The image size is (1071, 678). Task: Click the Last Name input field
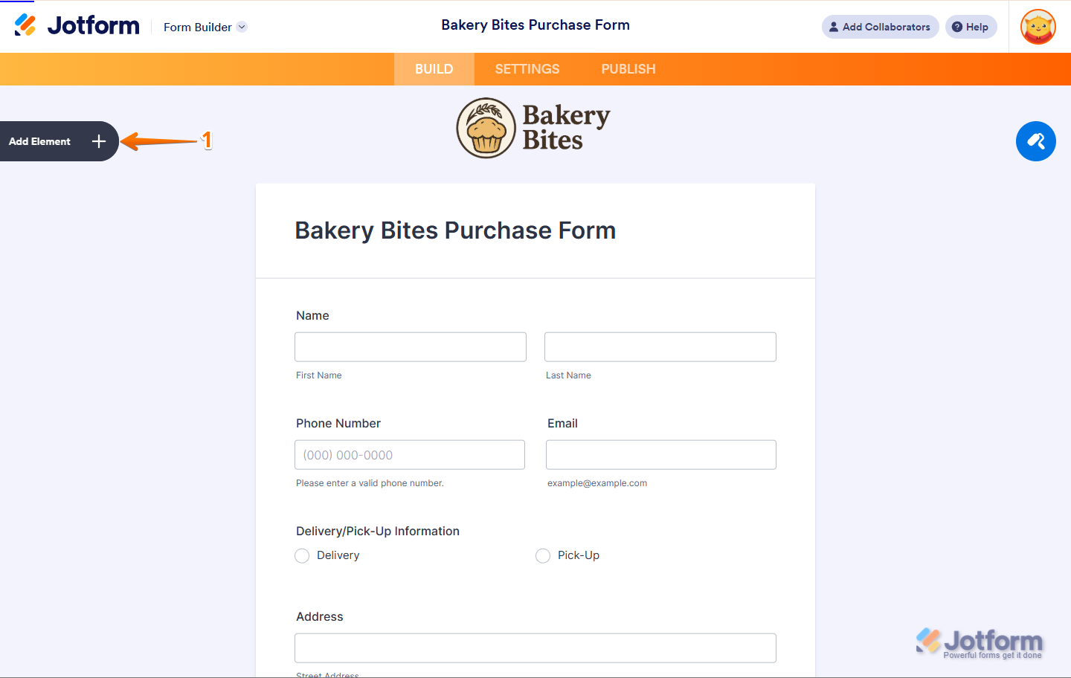[x=660, y=347]
